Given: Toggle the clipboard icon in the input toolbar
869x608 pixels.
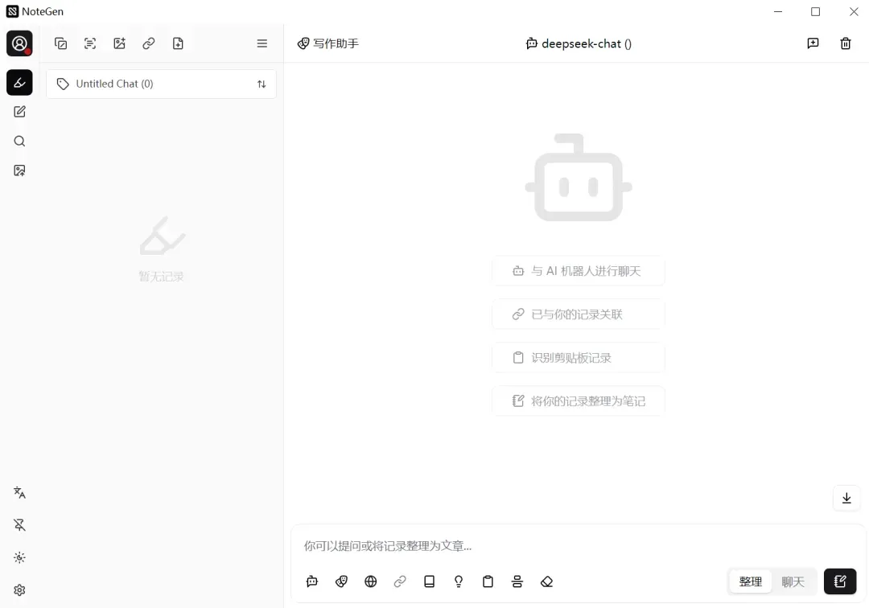Looking at the screenshot, I should click(488, 582).
